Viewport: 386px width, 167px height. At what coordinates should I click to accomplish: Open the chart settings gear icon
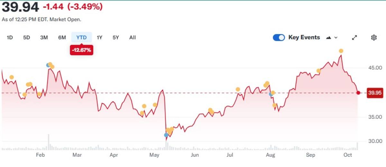pos(374,38)
